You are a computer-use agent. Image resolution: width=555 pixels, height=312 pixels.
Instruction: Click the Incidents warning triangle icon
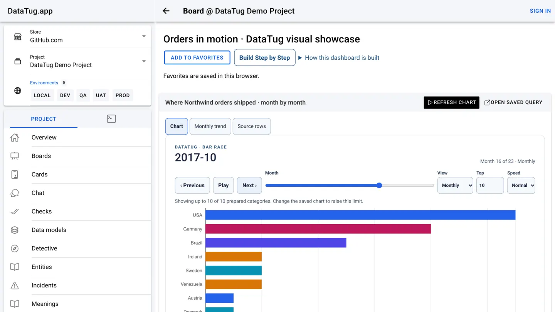15,285
